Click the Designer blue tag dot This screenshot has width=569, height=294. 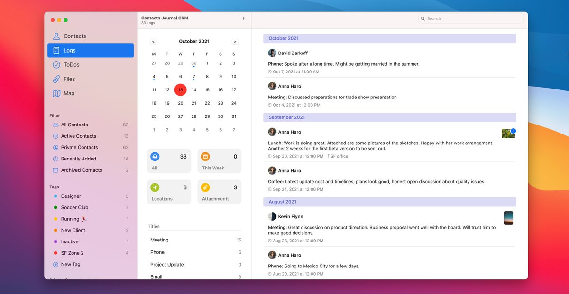pyautogui.click(x=55, y=196)
